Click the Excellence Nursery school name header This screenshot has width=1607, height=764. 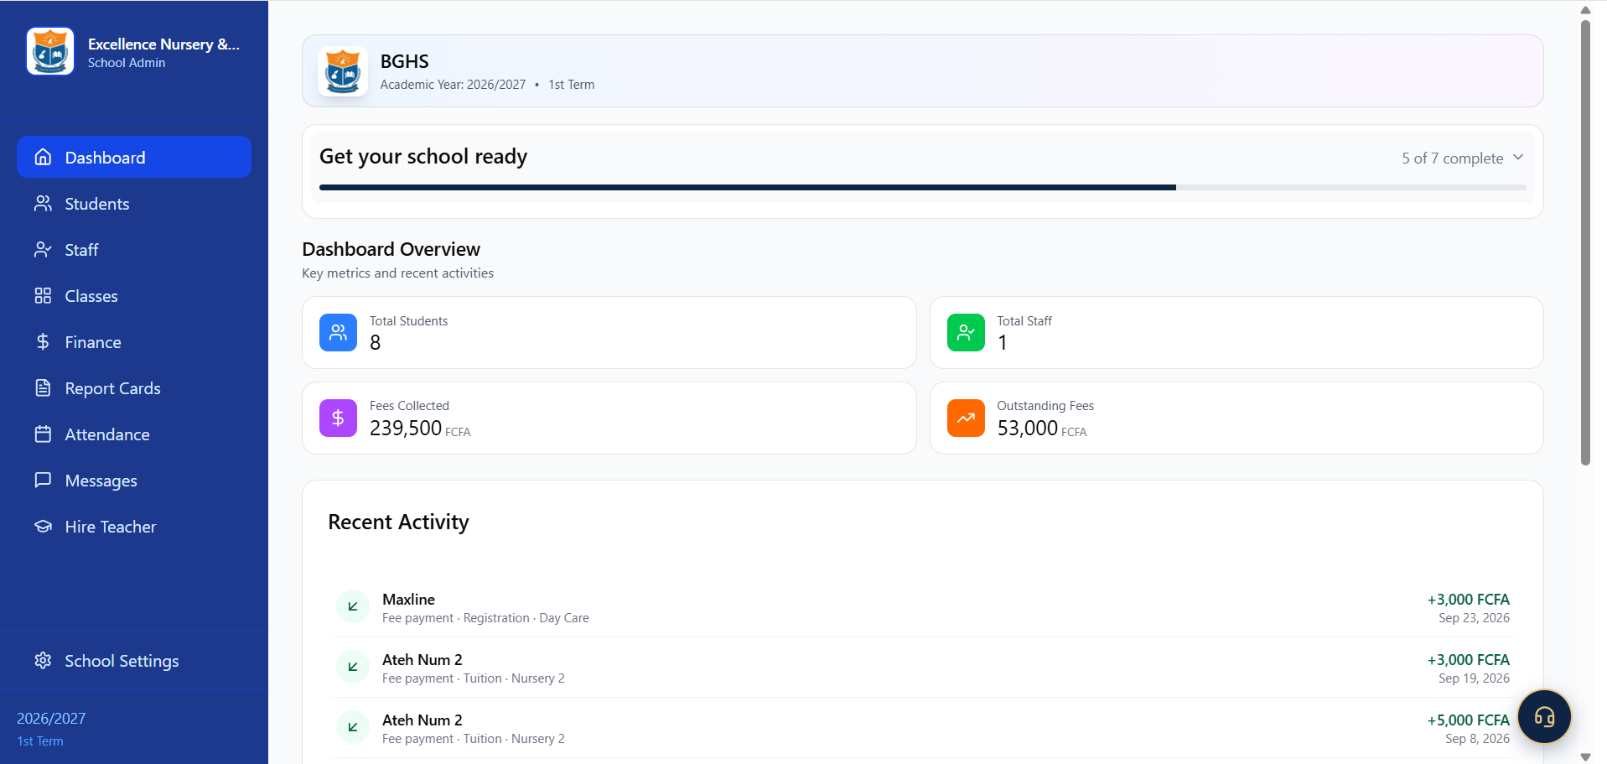[x=163, y=44]
